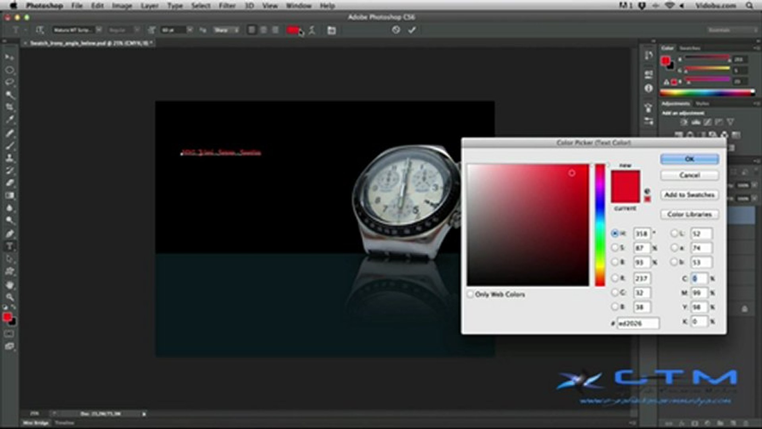The image size is (762, 429).
Task: Select the Pen tool
Action: tap(10, 234)
